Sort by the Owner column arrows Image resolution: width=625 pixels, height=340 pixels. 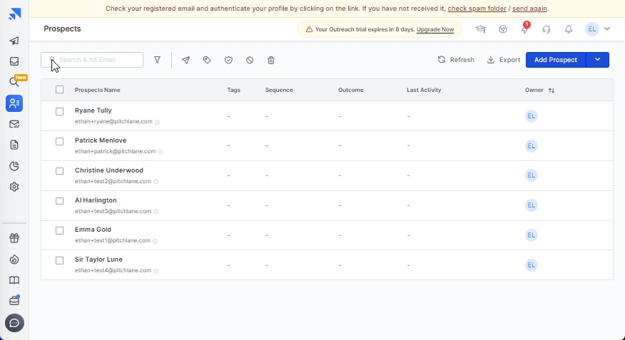(x=552, y=91)
